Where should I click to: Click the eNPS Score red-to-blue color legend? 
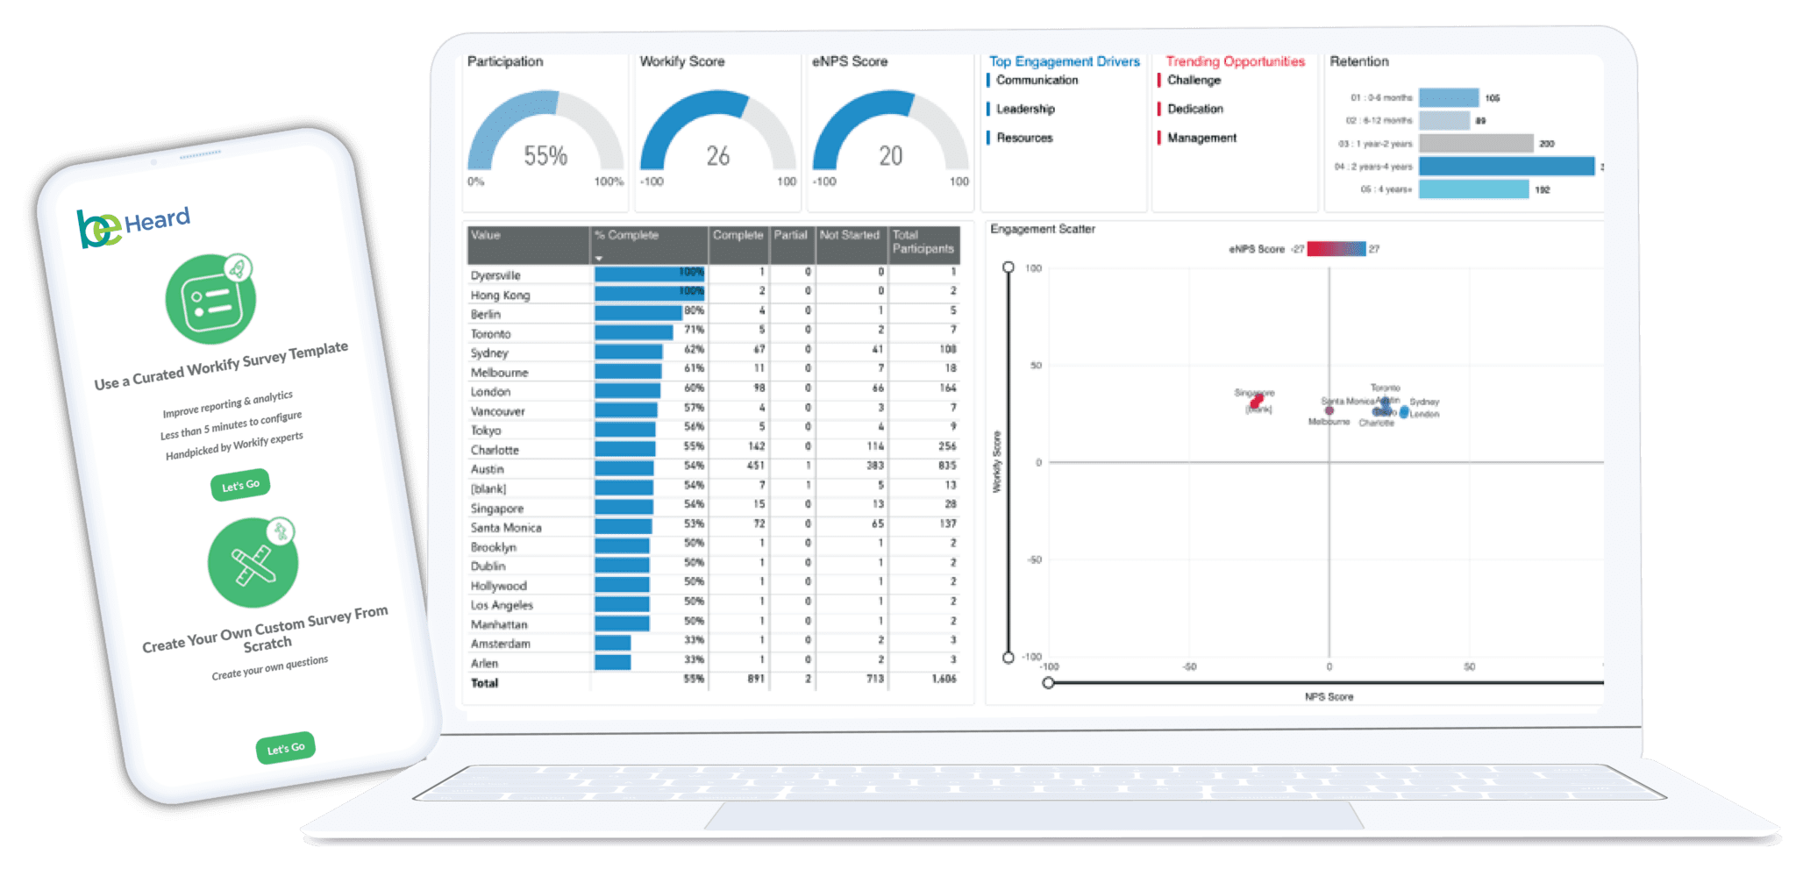tap(1336, 249)
